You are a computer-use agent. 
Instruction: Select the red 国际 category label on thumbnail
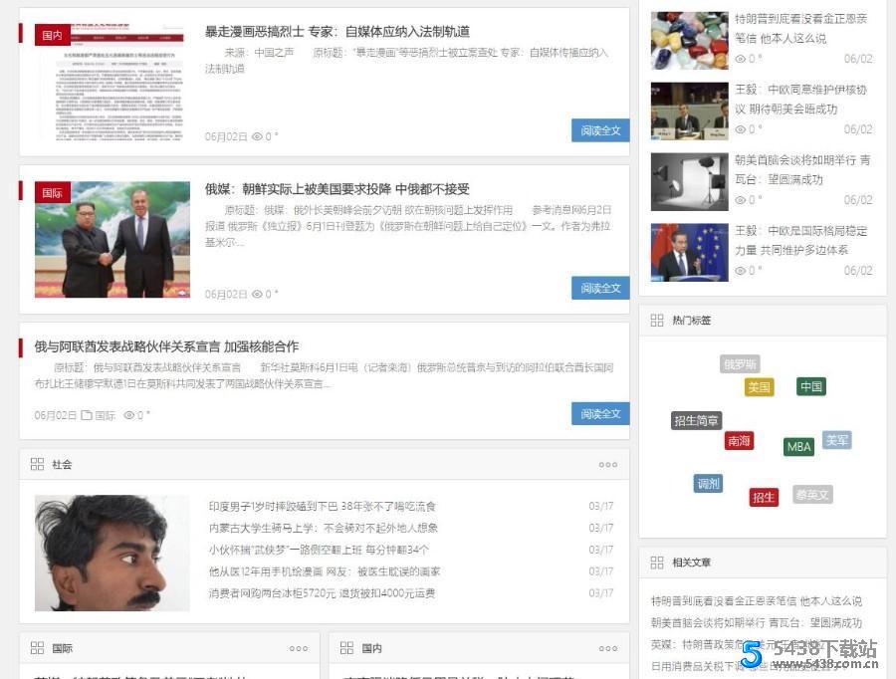coord(52,192)
